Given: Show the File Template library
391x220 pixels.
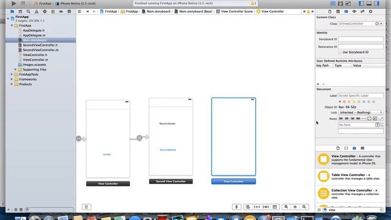Looking at the screenshot, I should click(338, 148).
